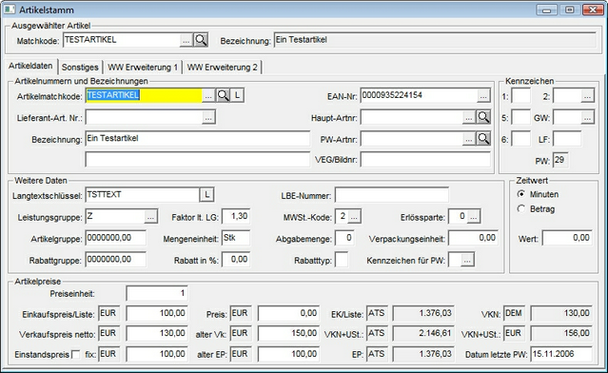608x373 pixels.
Task: Toggle the Einstandspreis fix checkbox
Action: pos(76,354)
